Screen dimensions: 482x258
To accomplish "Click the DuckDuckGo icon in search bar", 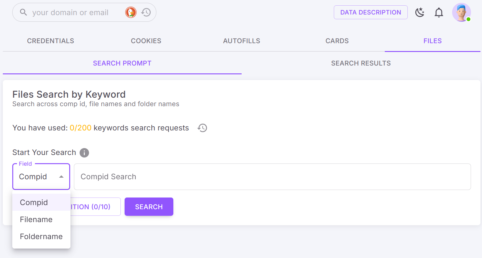I will [131, 12].
